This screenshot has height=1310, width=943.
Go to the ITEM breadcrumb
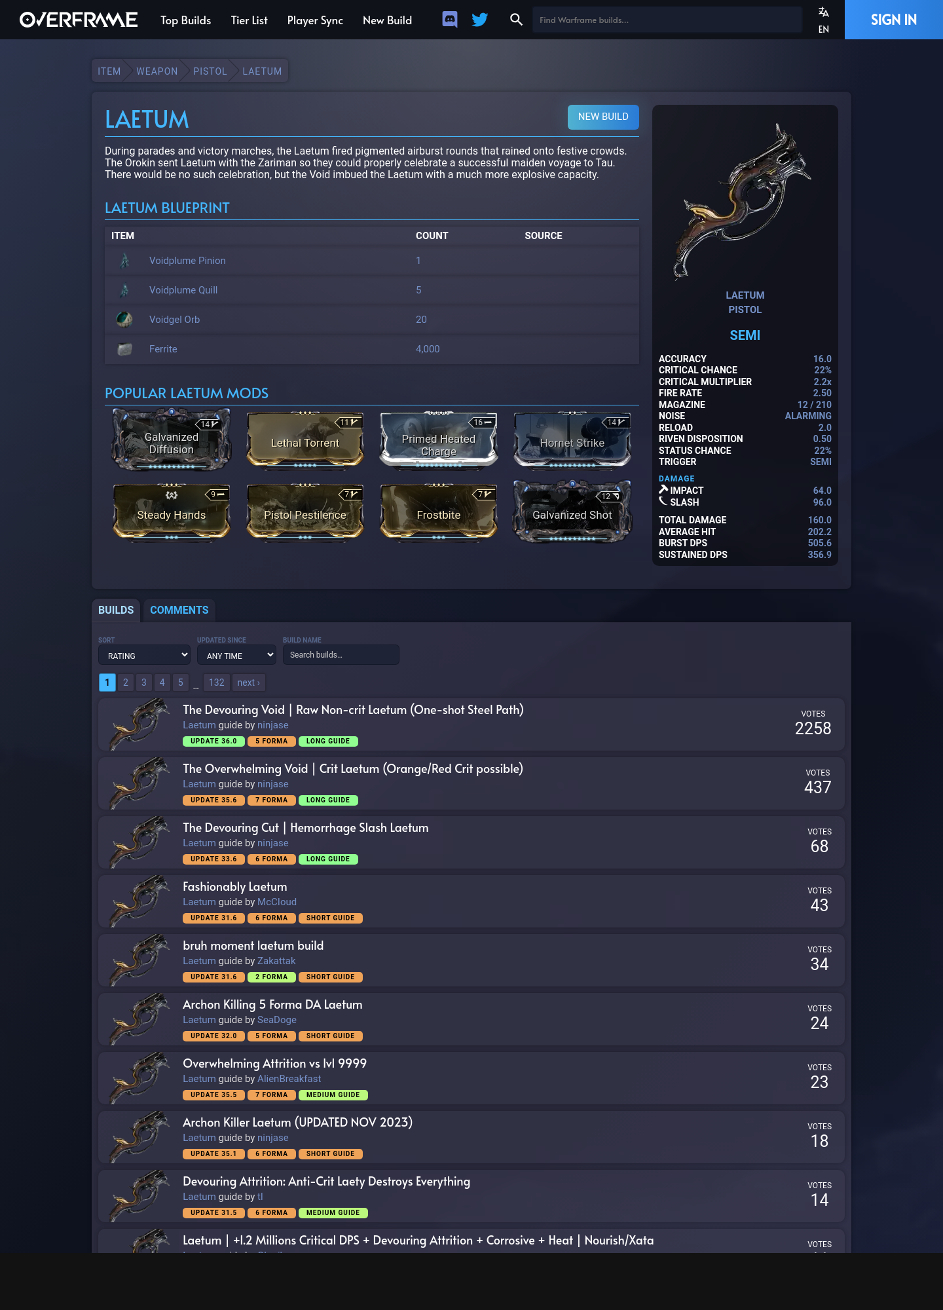point(109,71)
